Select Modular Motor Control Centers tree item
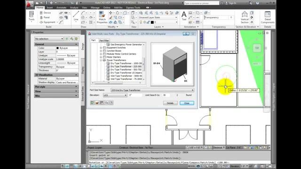Image resolution: width=301 pixels, height=169 pixels. point(121,54)
